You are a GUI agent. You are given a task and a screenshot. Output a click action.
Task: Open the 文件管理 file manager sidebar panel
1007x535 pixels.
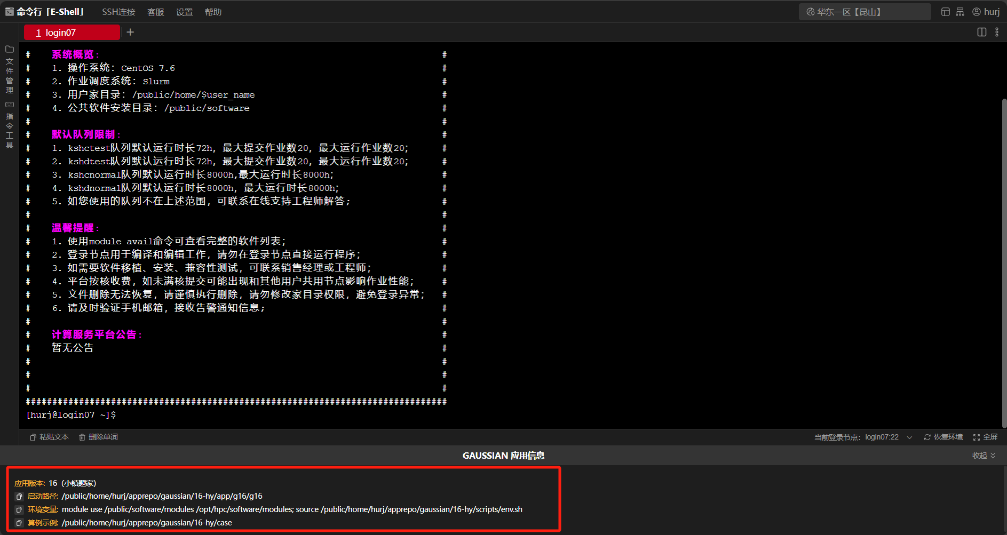[9, 69]
